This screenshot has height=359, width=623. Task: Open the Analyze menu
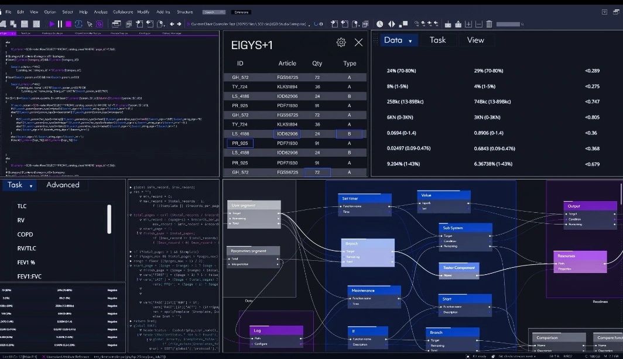click(x=101, y=12)
